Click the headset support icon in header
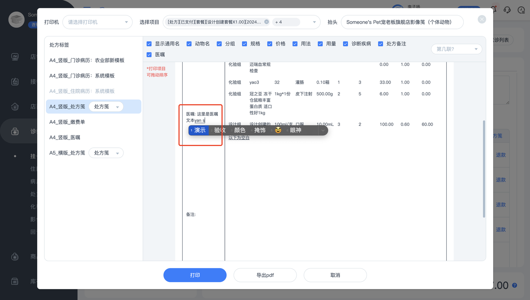This screenshot has width=530, height=300. [x=507, y=10]
